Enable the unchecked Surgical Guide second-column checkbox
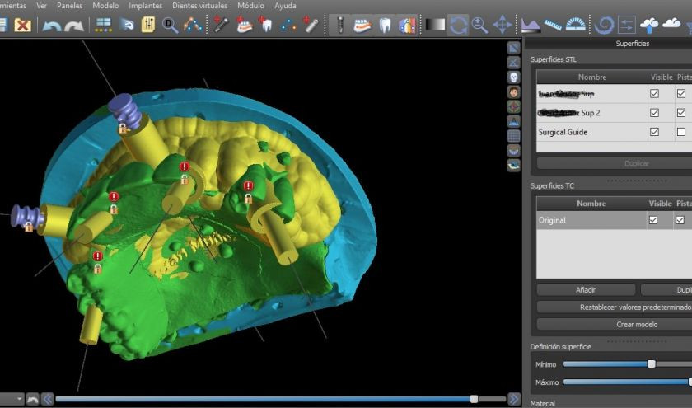This screenshot has height=408, width=692. [x=681, y=132]
